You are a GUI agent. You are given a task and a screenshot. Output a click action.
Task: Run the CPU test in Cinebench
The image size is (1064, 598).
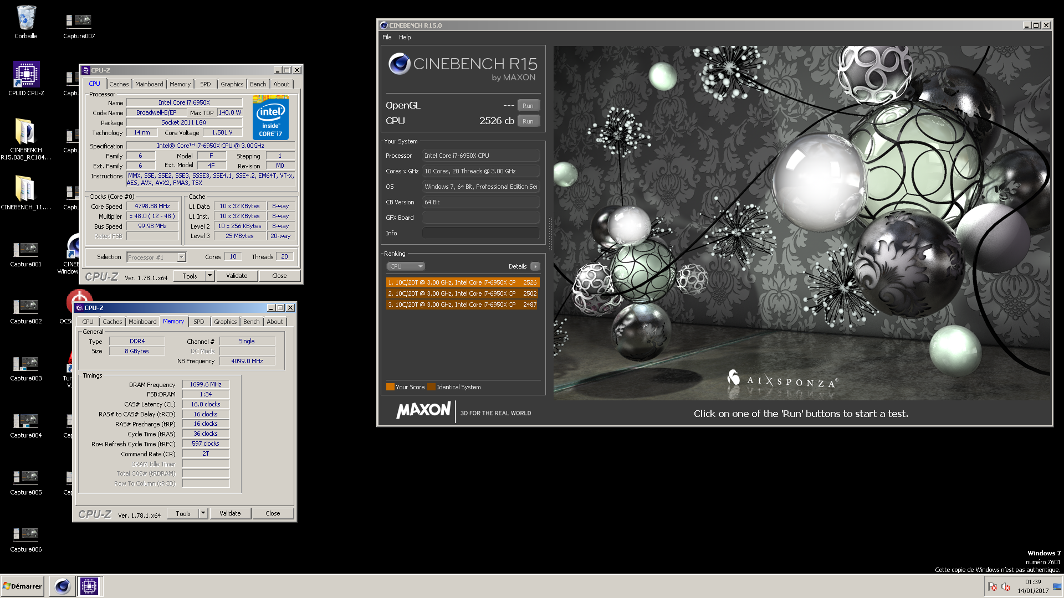pyautogui.click(x=528, y=121)
